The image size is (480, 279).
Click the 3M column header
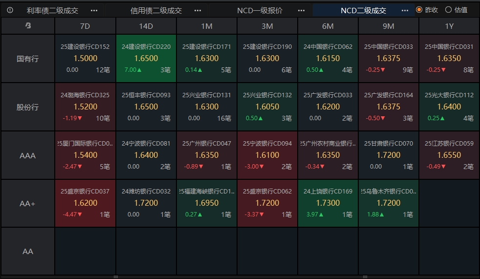pos(267,26)
